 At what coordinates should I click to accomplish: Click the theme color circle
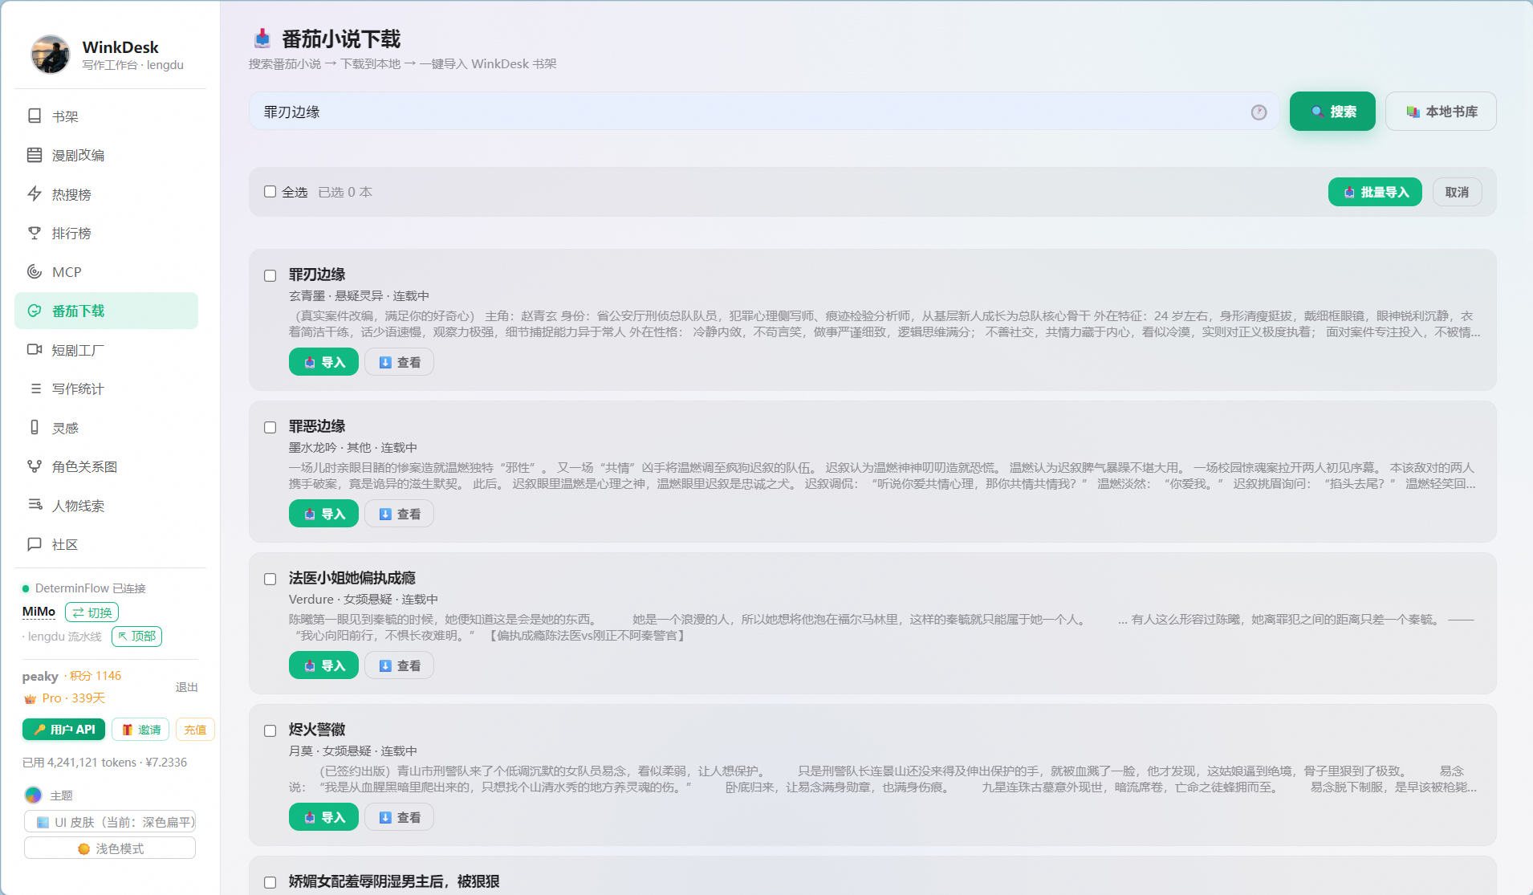point(33,795)
